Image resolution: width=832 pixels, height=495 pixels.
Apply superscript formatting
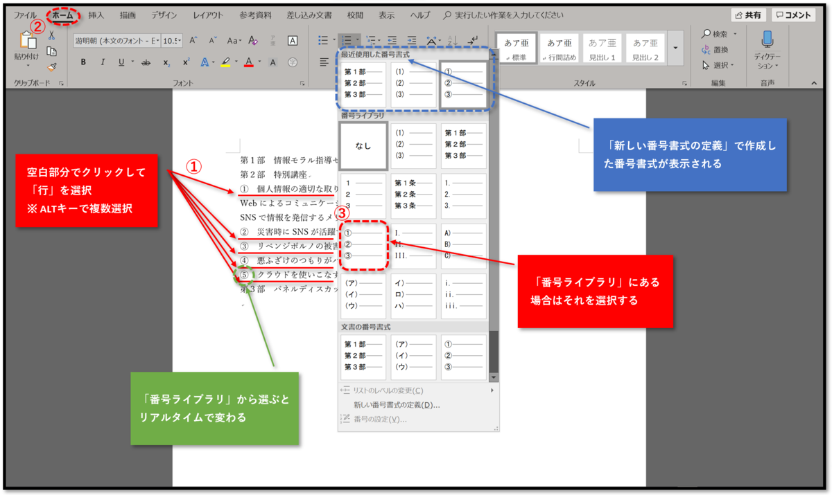[x=185, y=62]
